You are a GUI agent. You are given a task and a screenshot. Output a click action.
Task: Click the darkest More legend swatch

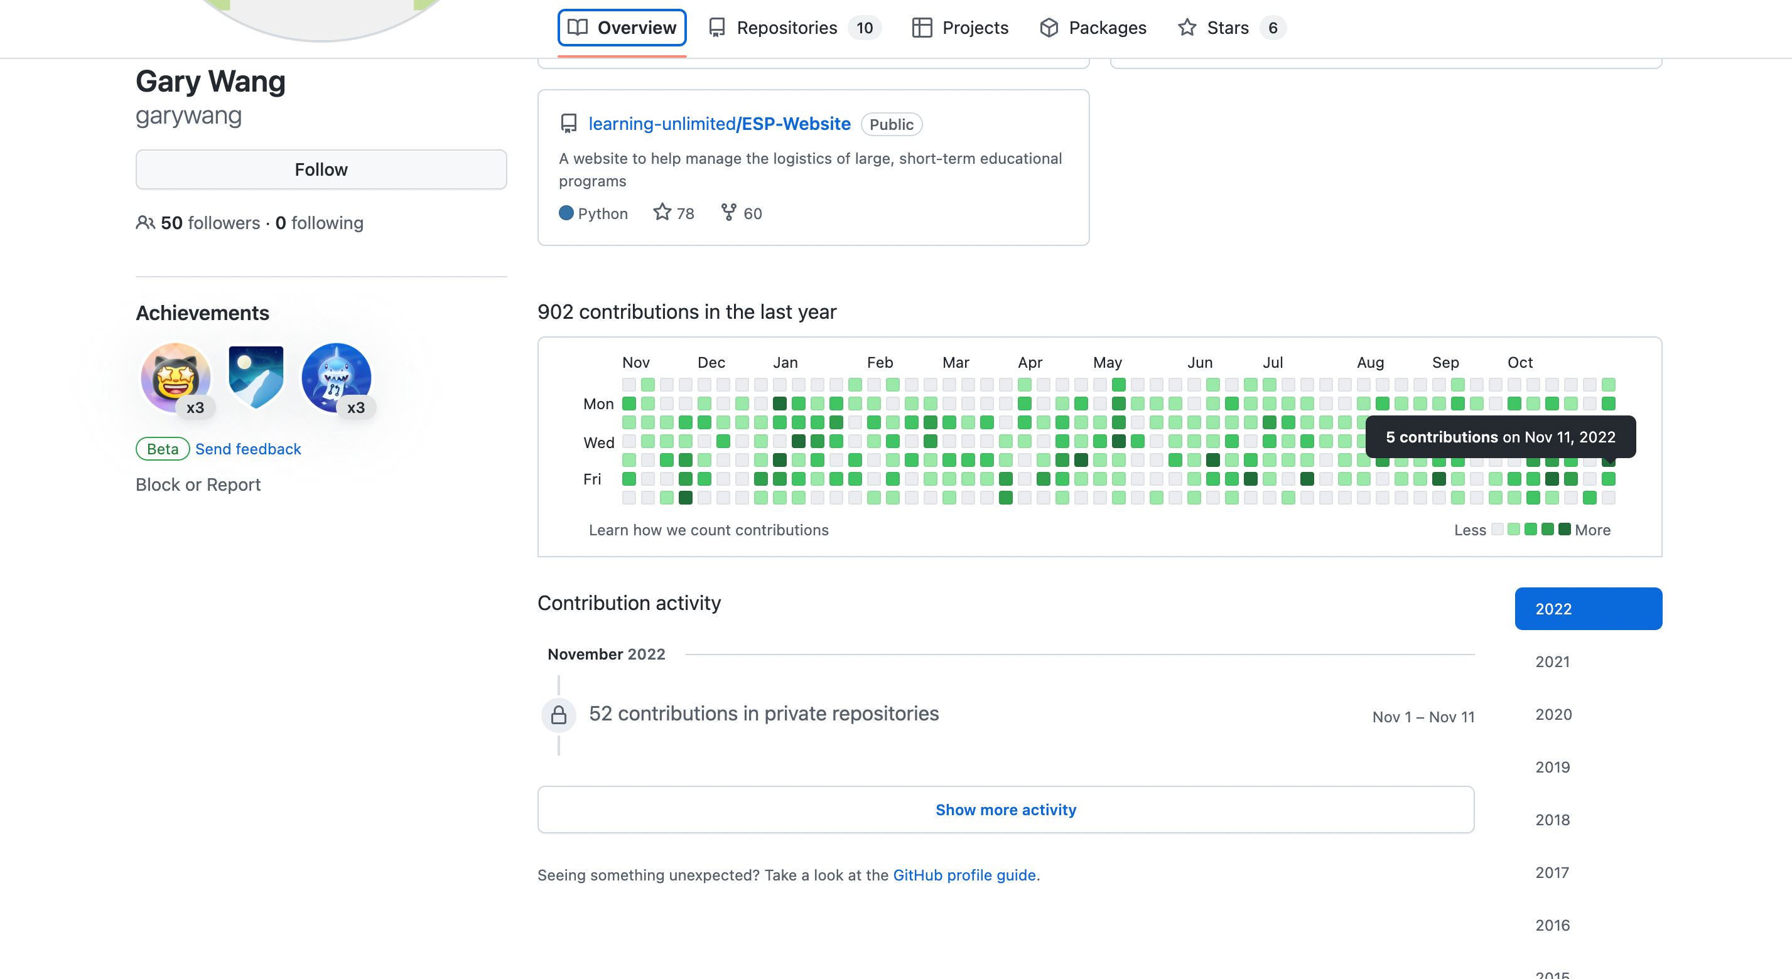tap(1565, 529)
